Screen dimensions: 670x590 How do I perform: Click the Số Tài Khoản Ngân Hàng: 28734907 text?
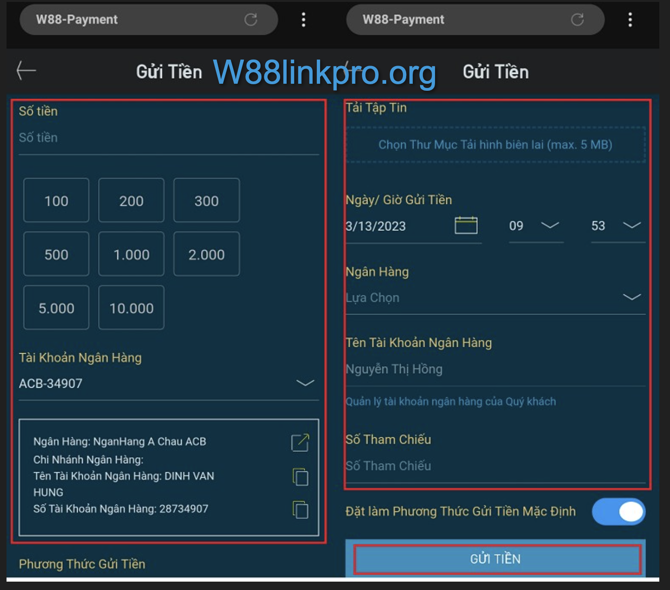(x=121, y=509)
